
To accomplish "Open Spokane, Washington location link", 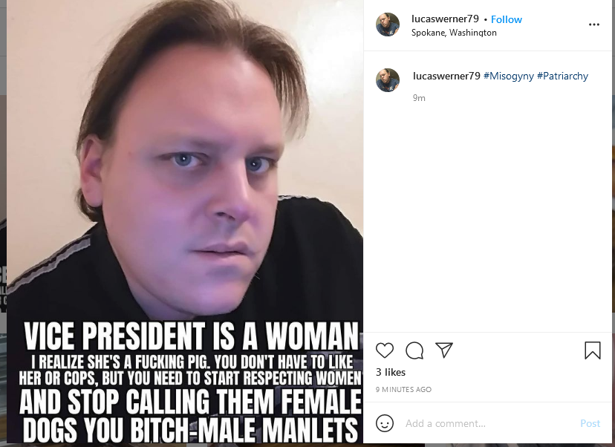I will [x=454, y=33].
